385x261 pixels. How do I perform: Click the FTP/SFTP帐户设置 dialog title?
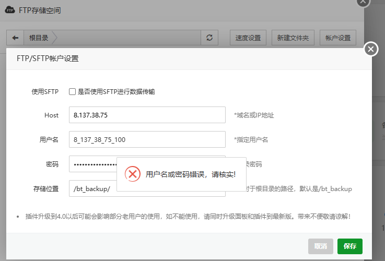tap(48, 58)
